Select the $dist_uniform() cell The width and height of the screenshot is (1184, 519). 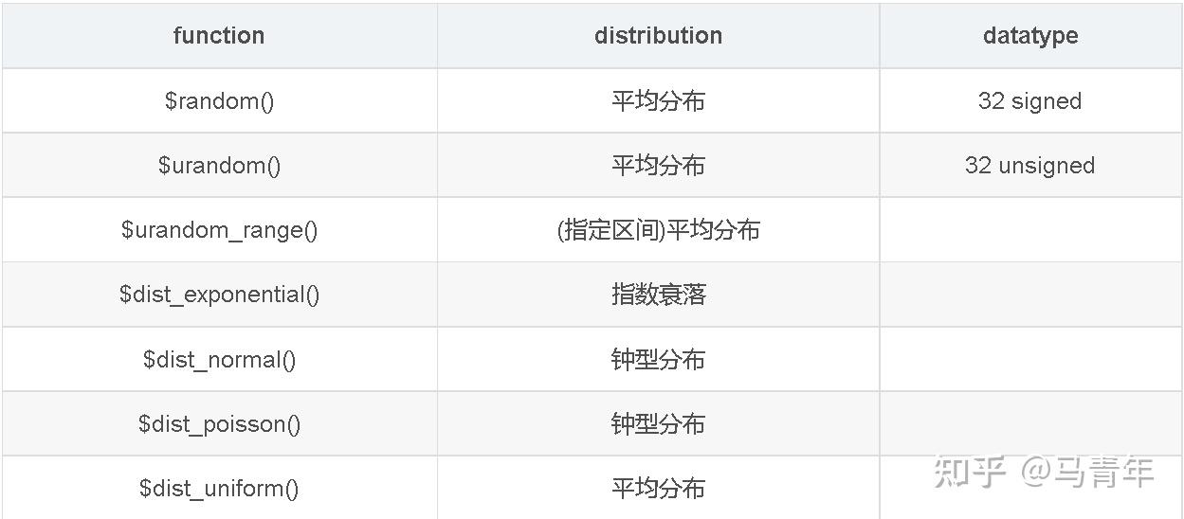click(219, 489)
